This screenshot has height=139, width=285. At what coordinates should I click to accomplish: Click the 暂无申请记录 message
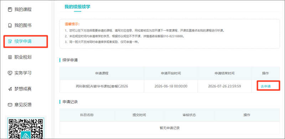tap(170, 128)
